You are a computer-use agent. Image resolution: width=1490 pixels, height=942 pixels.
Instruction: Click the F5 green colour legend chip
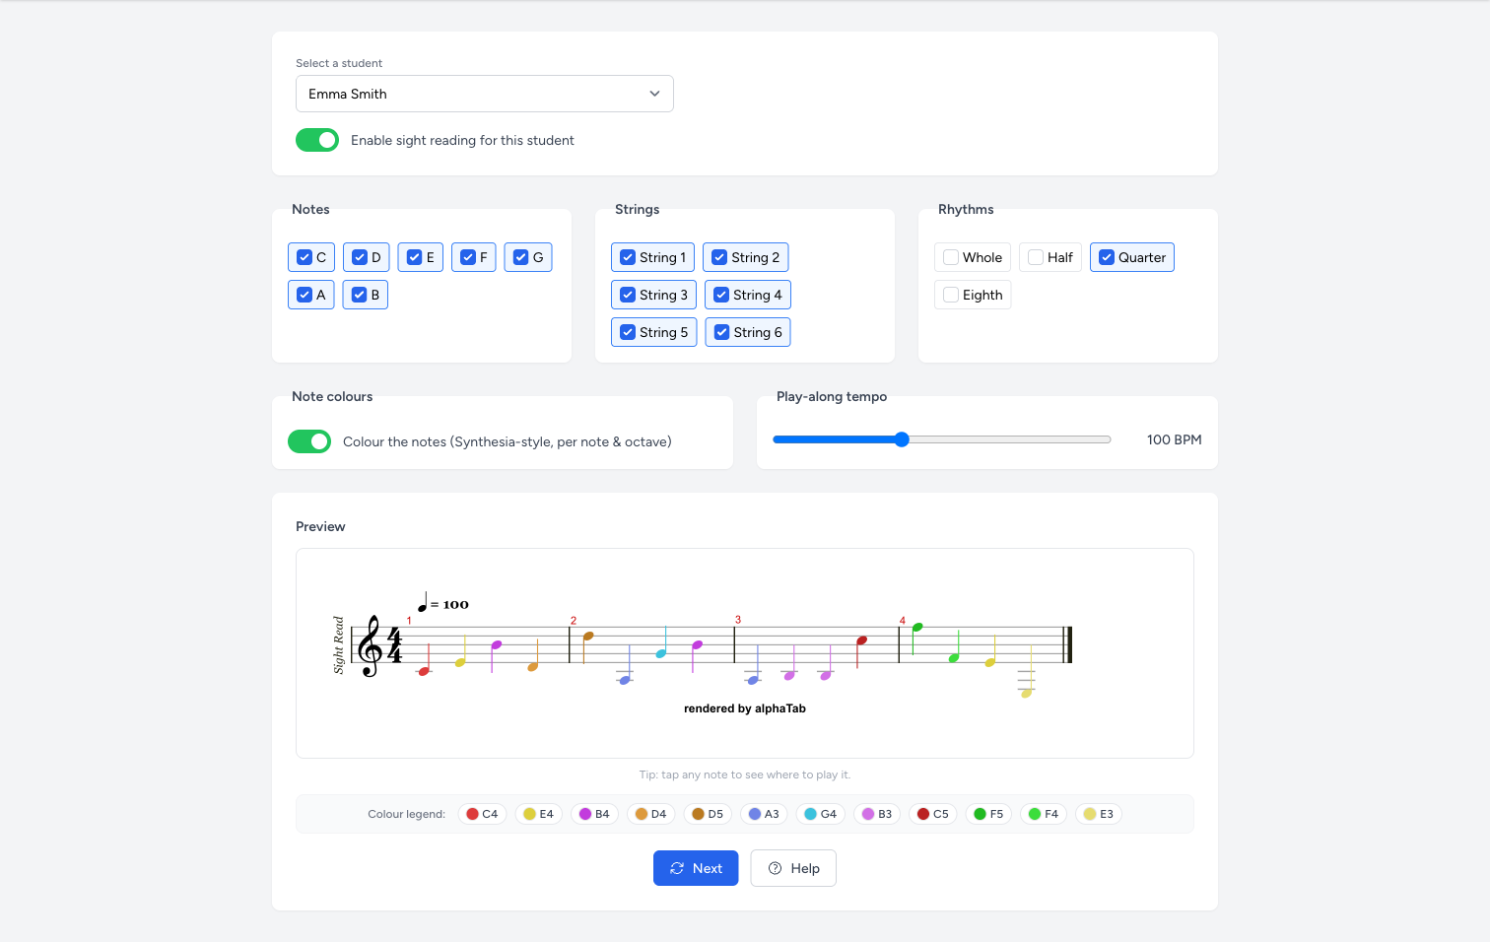[x=988, y=814]
